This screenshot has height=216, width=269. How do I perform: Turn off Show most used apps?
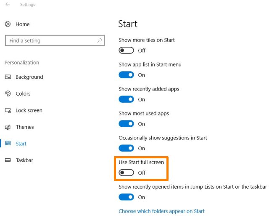126,124
